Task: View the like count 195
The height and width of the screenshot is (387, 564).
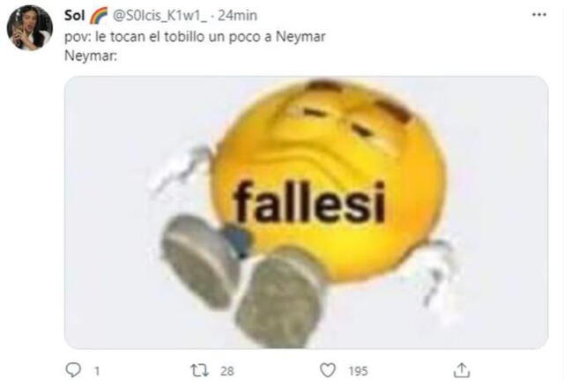Action: pos(358,371)
